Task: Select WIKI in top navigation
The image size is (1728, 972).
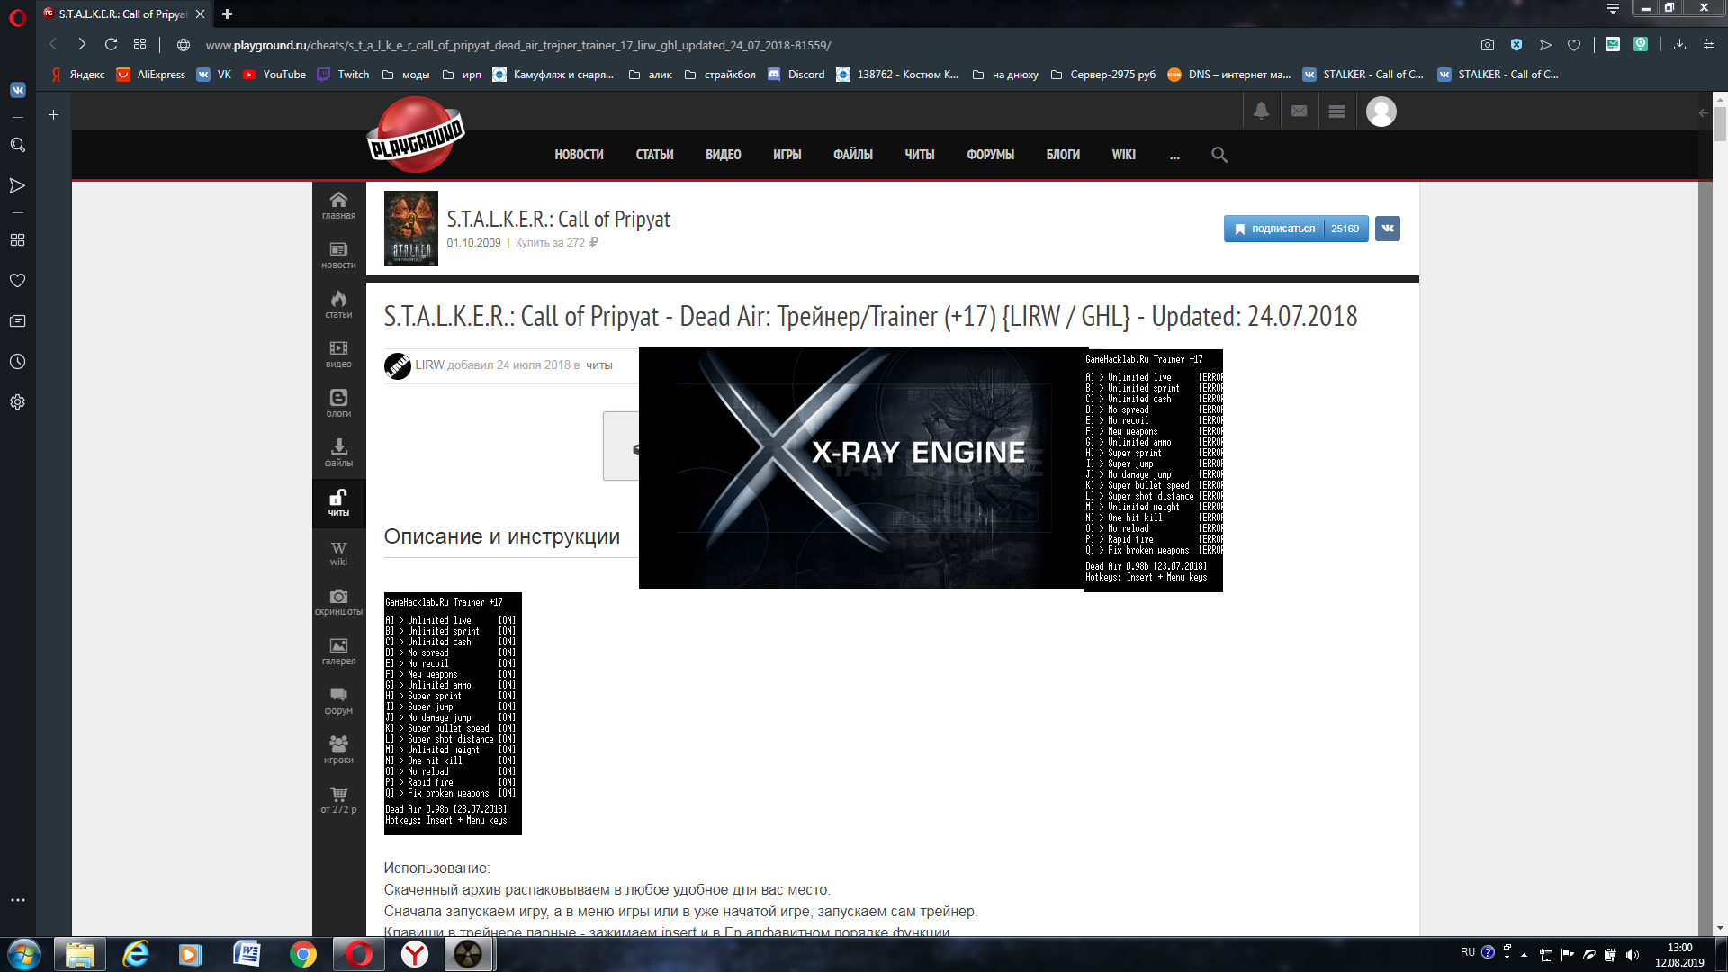Action: coord(1123,155)
